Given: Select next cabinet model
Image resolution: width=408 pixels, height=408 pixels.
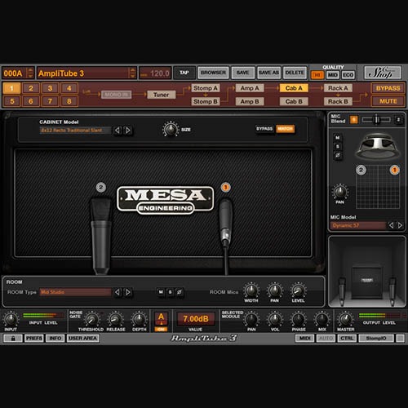Looking at the screenshot, I should (x=127, y=131).
